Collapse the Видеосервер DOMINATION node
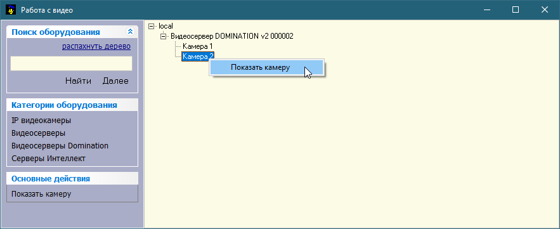Image resolution: width=560 pixels, height=229 pixels. [163, 36]
